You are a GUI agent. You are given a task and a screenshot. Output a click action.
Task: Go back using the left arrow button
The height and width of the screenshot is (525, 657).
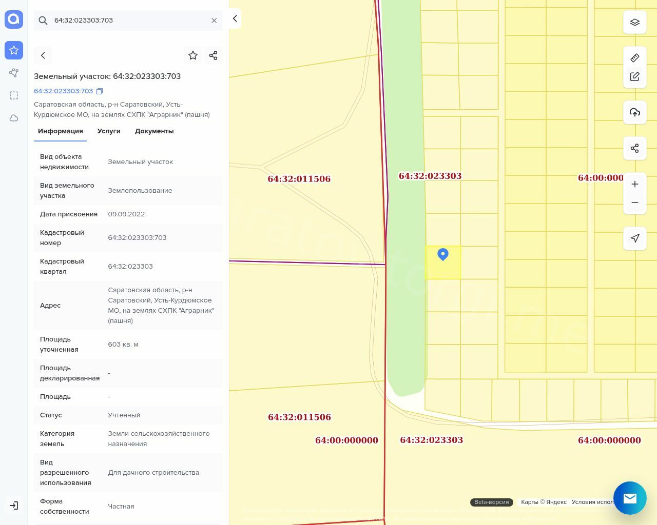(43, 55)
